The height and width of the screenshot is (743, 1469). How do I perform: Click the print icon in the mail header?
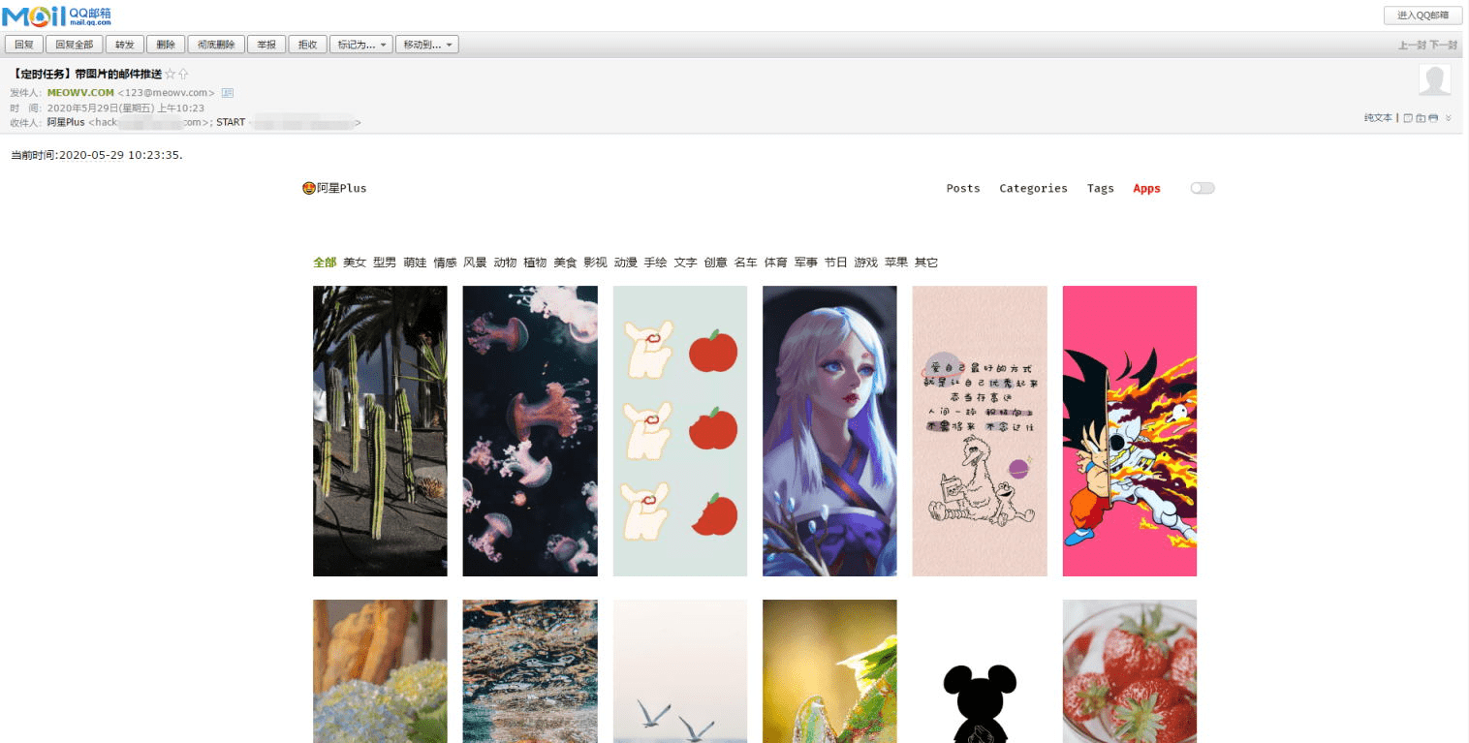pos(1433,118)
